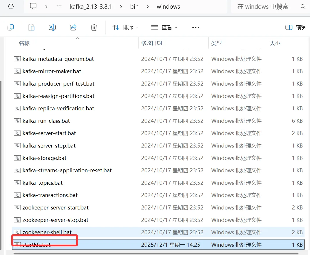Click the Refresh icon in the address bar

pos(11,6)
